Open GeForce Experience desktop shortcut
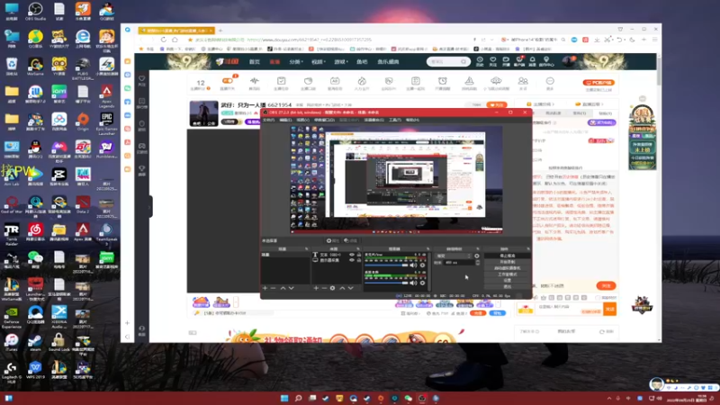720x405 pixels. coord(12,317)
